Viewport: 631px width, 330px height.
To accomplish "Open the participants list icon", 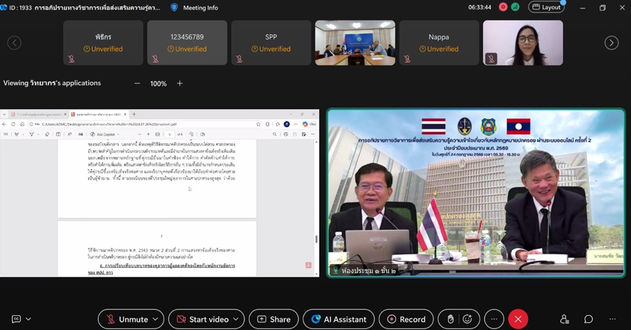I will 565,319.
